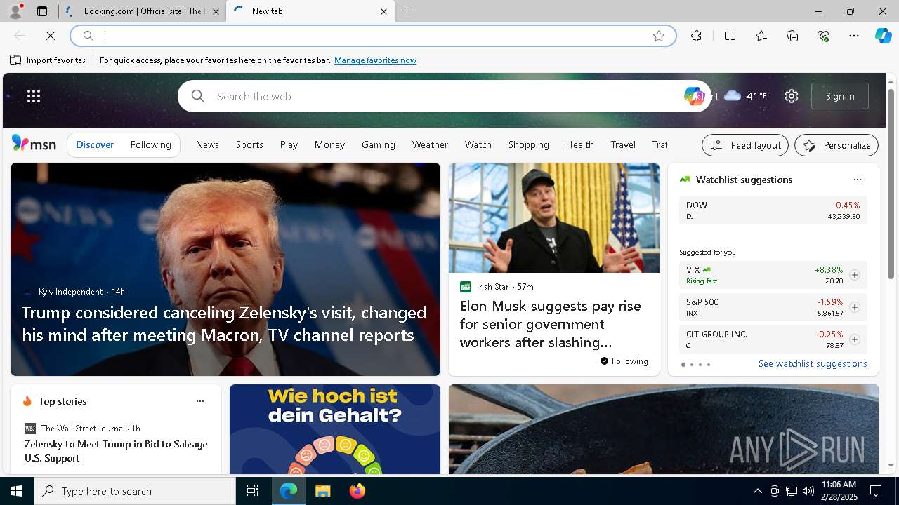Add S&P 500 to watchlist
This screenshot has width=899, height=505.
(x=855, y=307)
